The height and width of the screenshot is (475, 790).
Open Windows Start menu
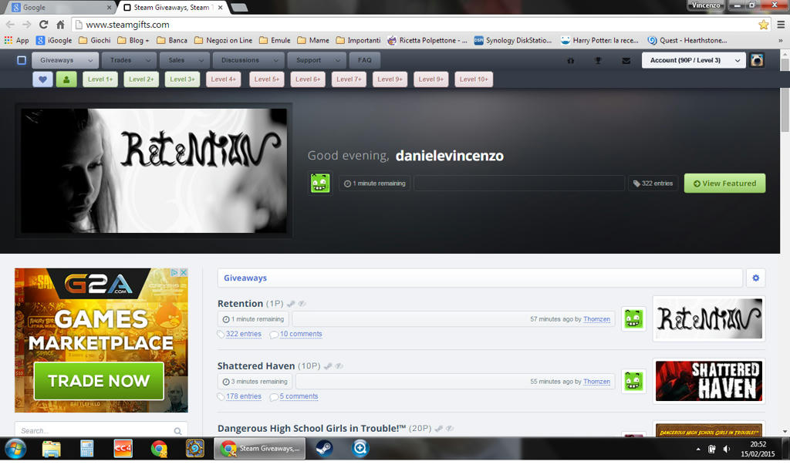15,448
